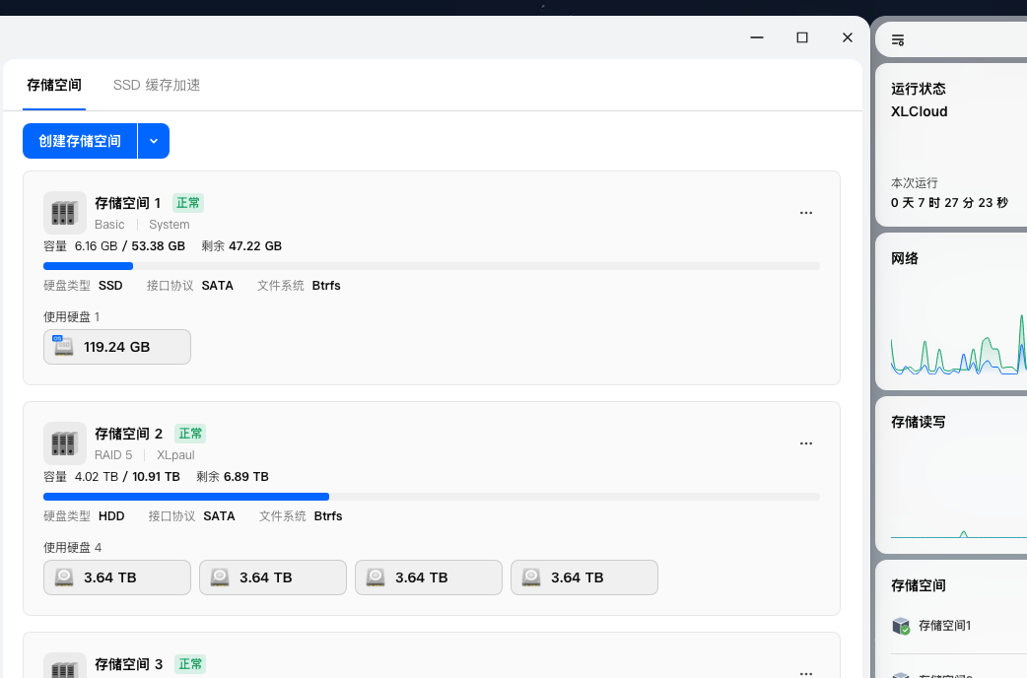Click the 存储空间 2 RAID volume icon
This screenshot has width=1027, height=678.
65,443
